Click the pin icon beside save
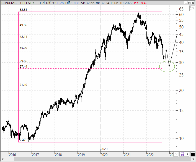This screenshot has width=196, height=162. (187, 154)
